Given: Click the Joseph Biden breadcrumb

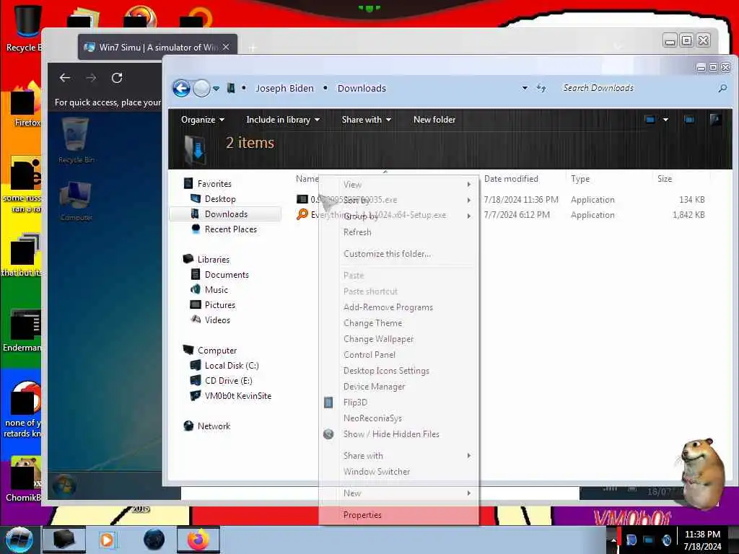Looking at the screenshot, I should 284,88.
